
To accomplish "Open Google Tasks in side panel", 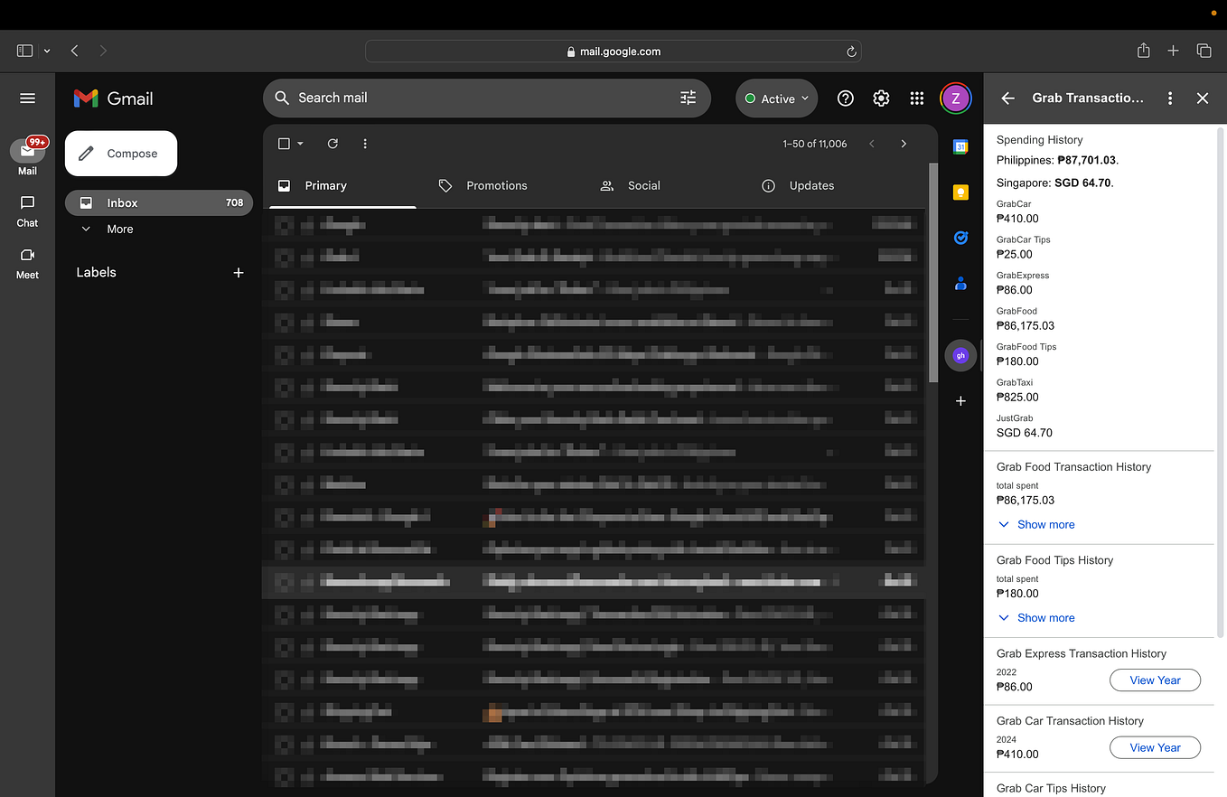I will click(960, 238).
